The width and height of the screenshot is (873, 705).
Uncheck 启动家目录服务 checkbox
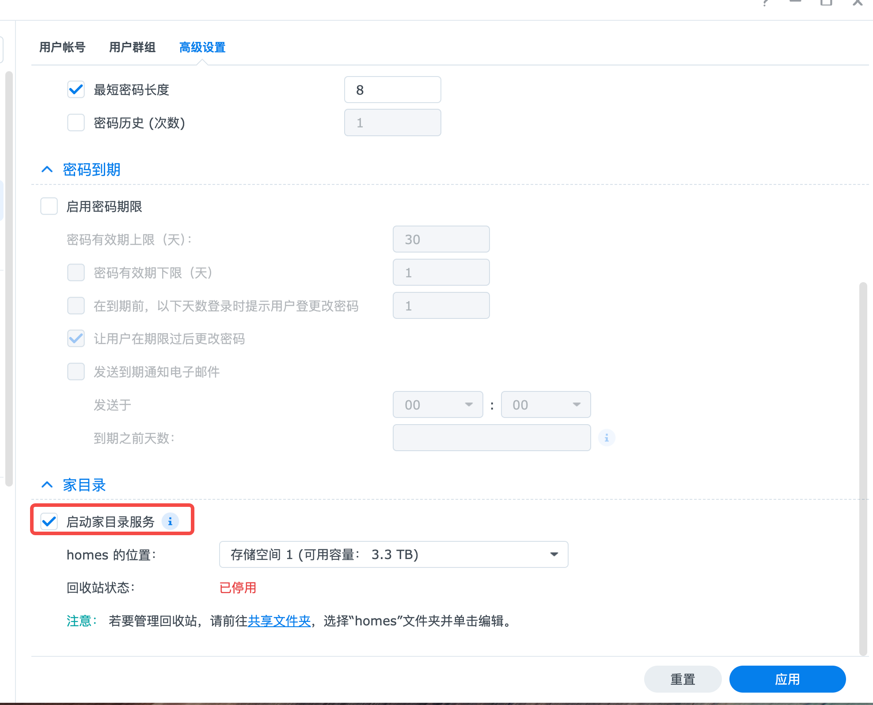pos(49,521)
